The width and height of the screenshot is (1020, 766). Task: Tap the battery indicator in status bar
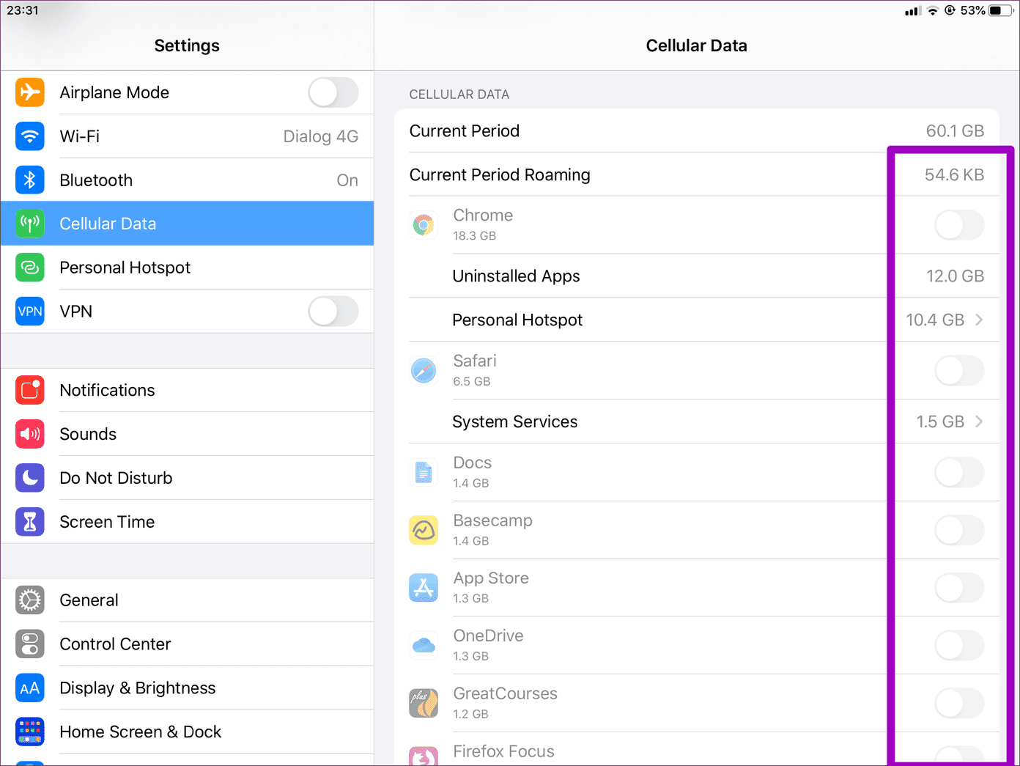[x=1001, y=10]
